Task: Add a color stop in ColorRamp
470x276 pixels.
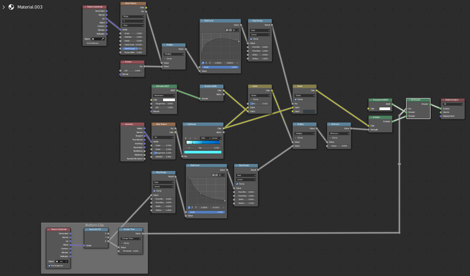Action: point(185,138)
